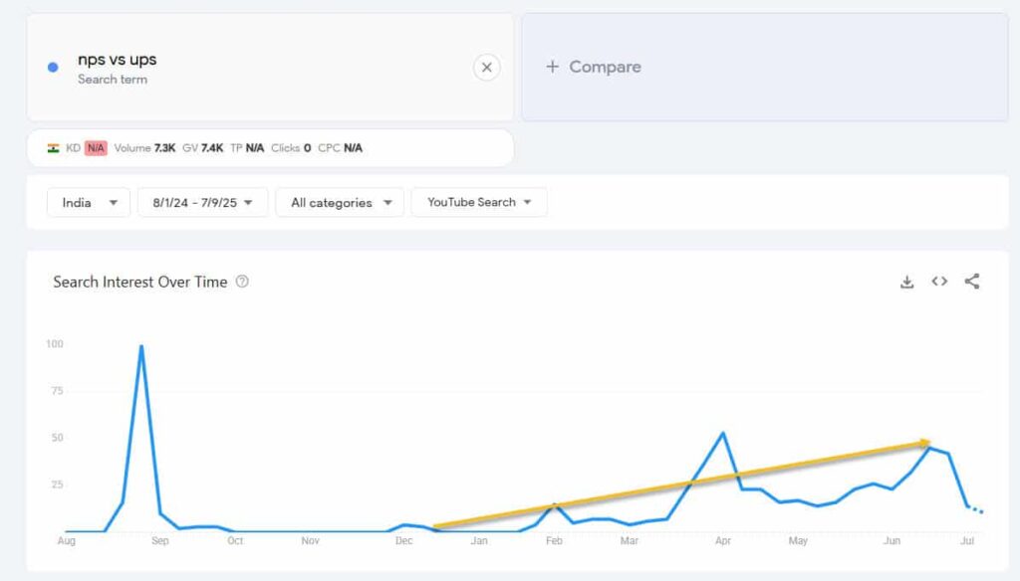Download the Search Interest chart data
This screenshot has height=581, width=1020.
pyautogui.click(x=906, y=282)
